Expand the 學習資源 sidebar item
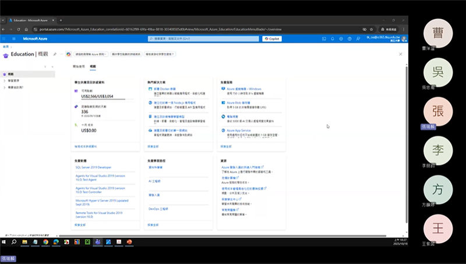The image size is (466, 264). pyautogui.click(x=4, y=80)
